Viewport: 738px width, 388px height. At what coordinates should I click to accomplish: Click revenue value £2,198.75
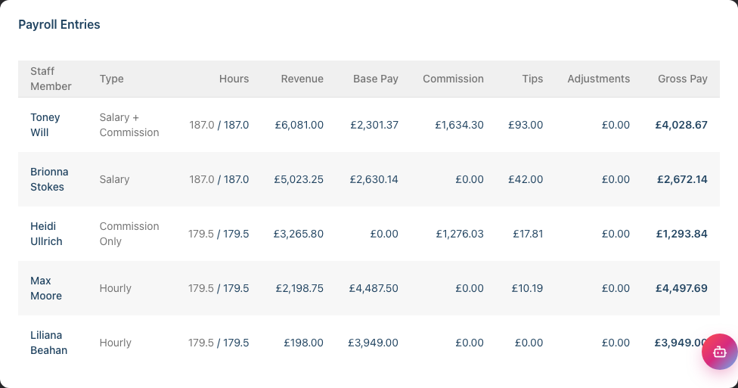click(299, 288)
